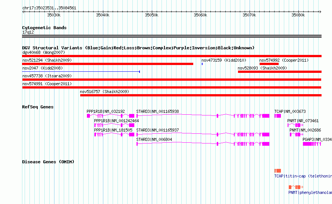Click the PPP1R1B|NM_001242464 magenta gene glyph
This screenshot has height=204, width=332.
(x=114, y=125)
